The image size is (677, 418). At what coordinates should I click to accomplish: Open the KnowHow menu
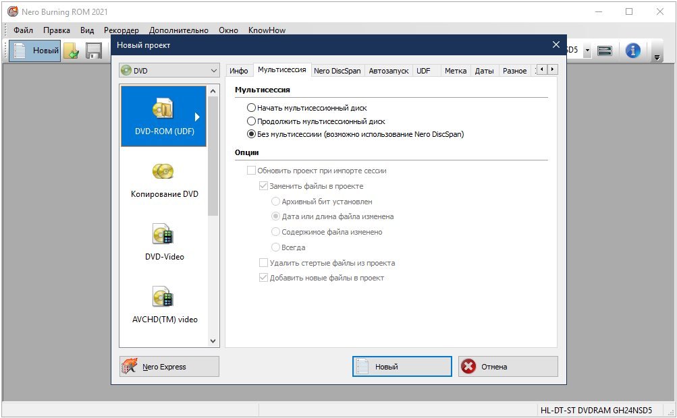[267, 30]
